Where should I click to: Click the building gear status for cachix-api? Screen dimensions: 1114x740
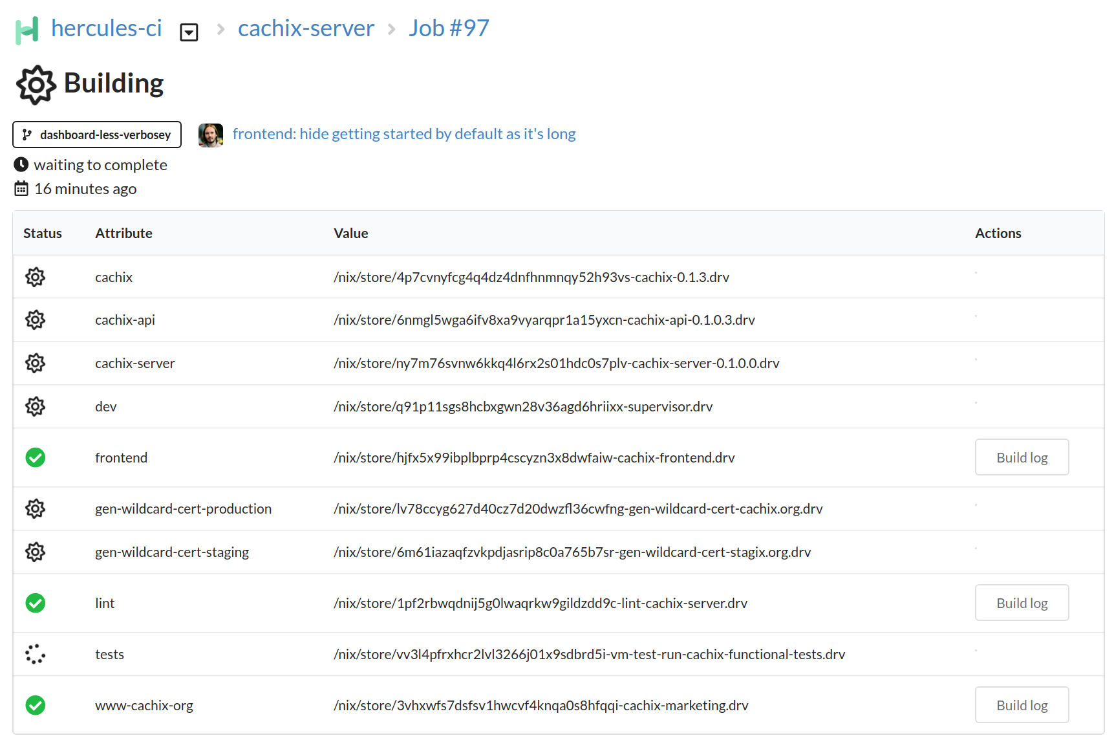click(x=36, y=320)
